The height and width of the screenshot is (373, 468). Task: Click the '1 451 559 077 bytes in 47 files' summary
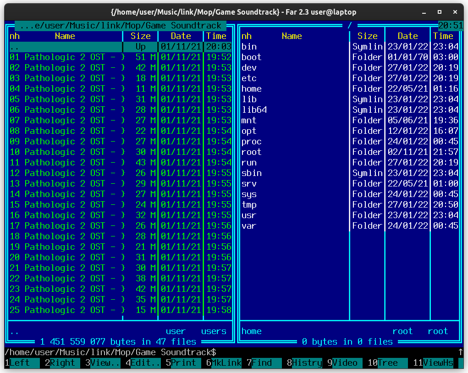click(x=118, y=342)
